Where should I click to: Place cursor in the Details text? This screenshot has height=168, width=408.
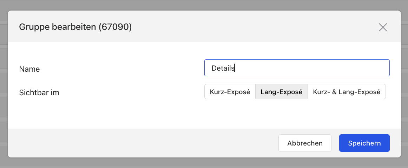(x=223, y=68)
